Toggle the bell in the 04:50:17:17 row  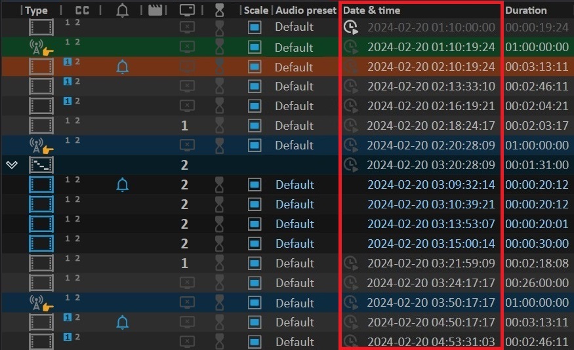click(x=122, y=322)
